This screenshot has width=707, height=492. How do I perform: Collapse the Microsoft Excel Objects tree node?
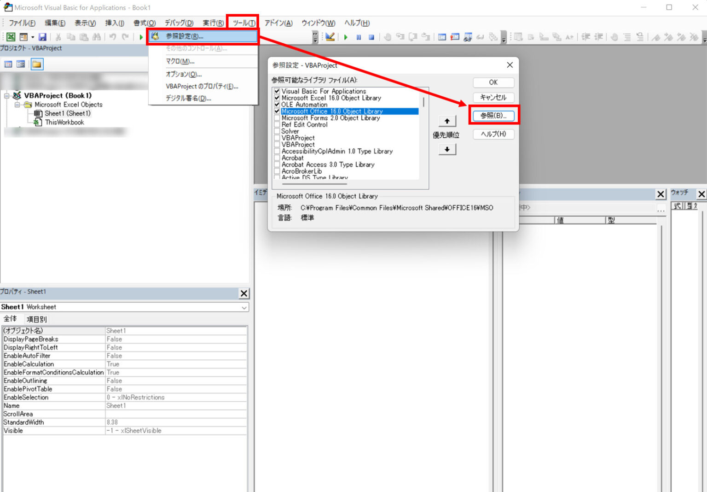click(x=17, y=105)
